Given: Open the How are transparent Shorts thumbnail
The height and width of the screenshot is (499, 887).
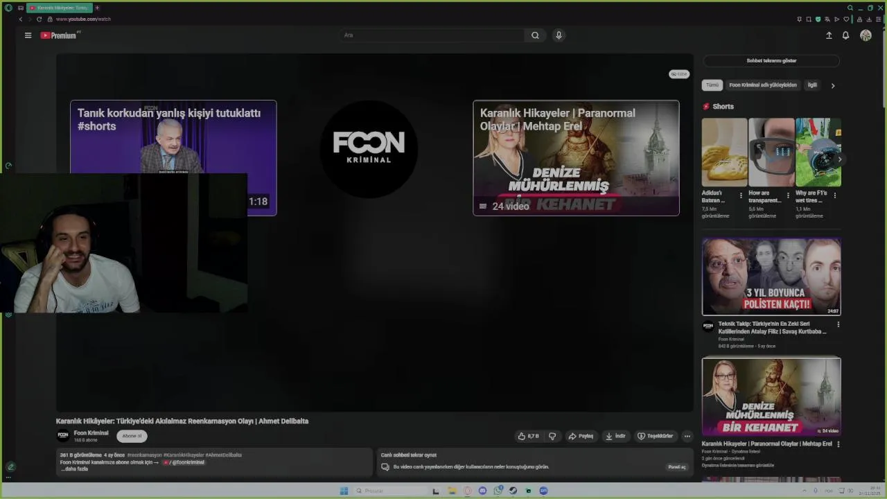Looking at the screenshot, I should point(771,152).
